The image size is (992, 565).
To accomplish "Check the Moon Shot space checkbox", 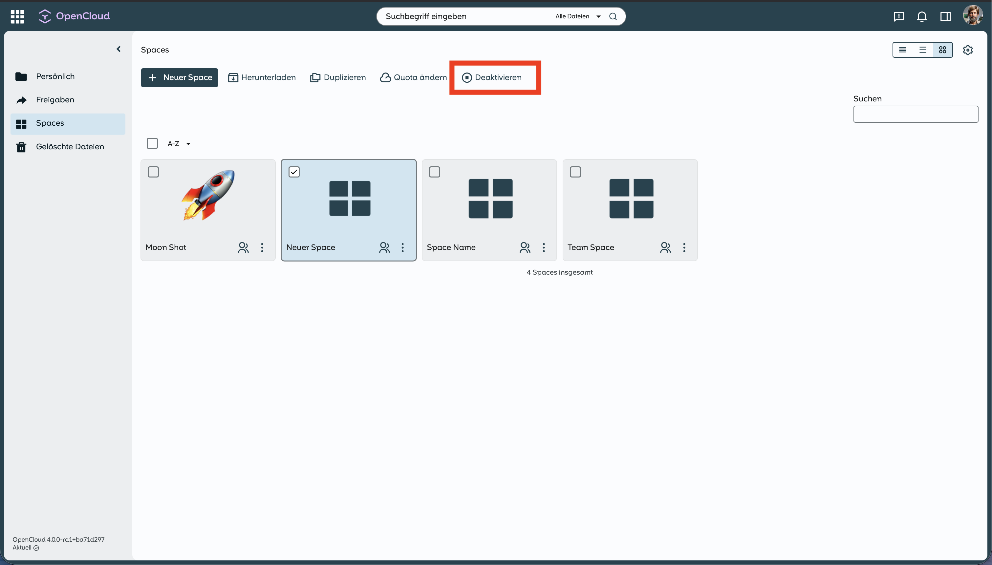I will [153, 172].
